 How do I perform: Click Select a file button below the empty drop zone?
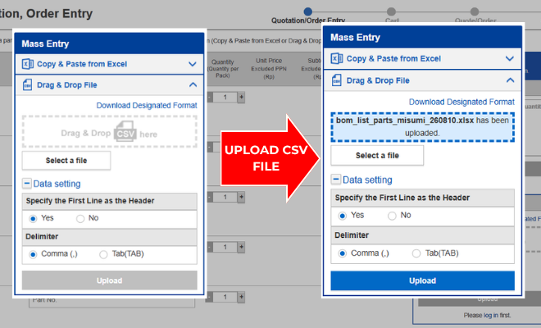pos(66,161)
